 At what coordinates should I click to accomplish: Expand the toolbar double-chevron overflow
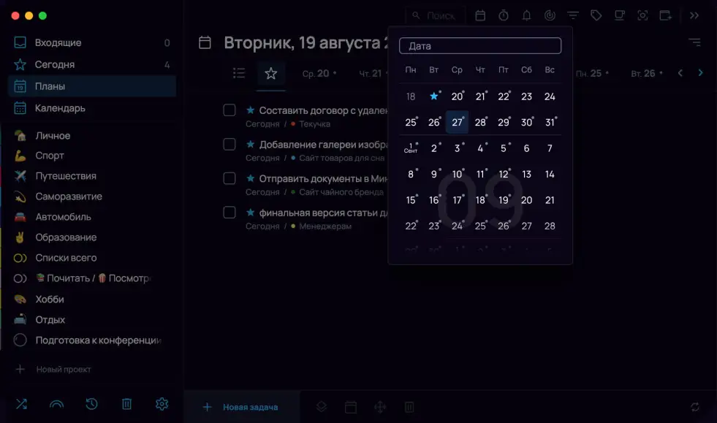(x=694, y=15)
